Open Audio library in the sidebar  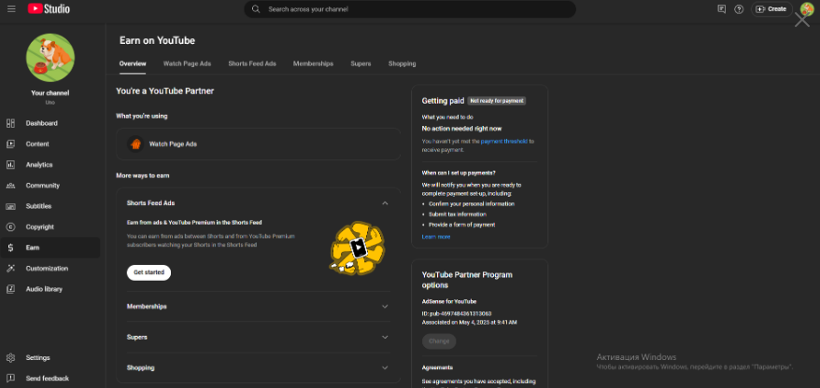pos(50,289)
